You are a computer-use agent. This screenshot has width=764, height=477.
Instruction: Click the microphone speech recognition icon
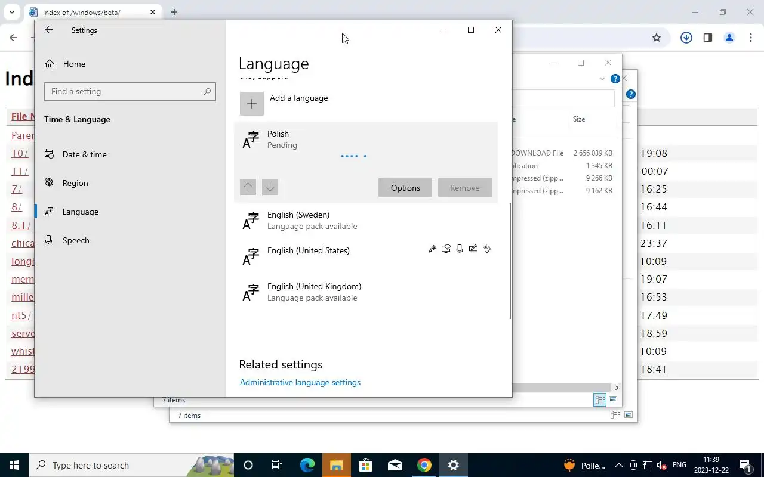click(460, 249)
